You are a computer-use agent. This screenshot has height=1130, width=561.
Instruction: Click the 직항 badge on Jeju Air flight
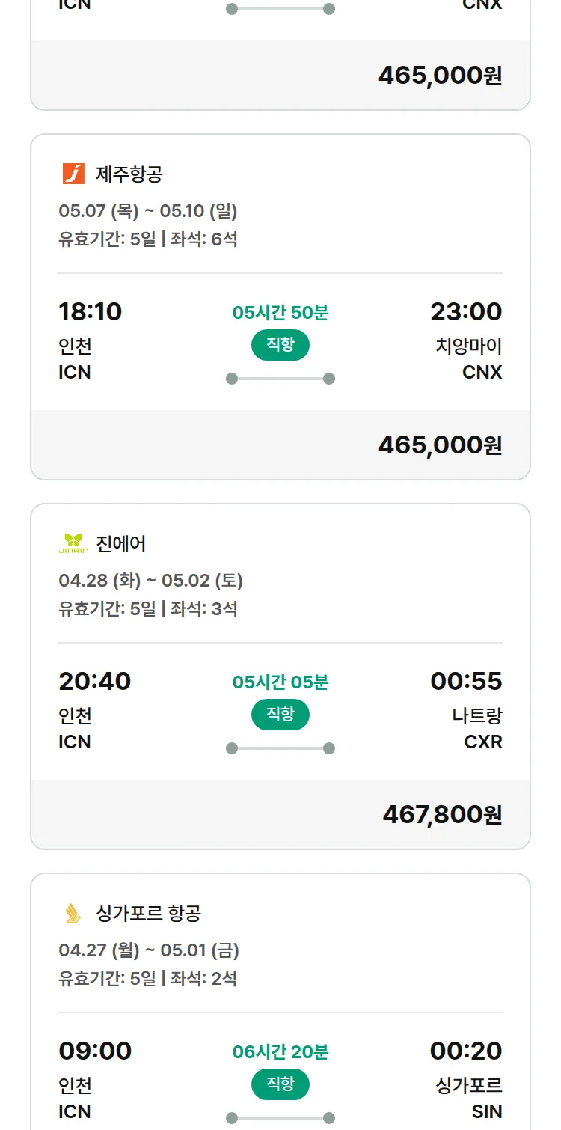tap(280, 345)
